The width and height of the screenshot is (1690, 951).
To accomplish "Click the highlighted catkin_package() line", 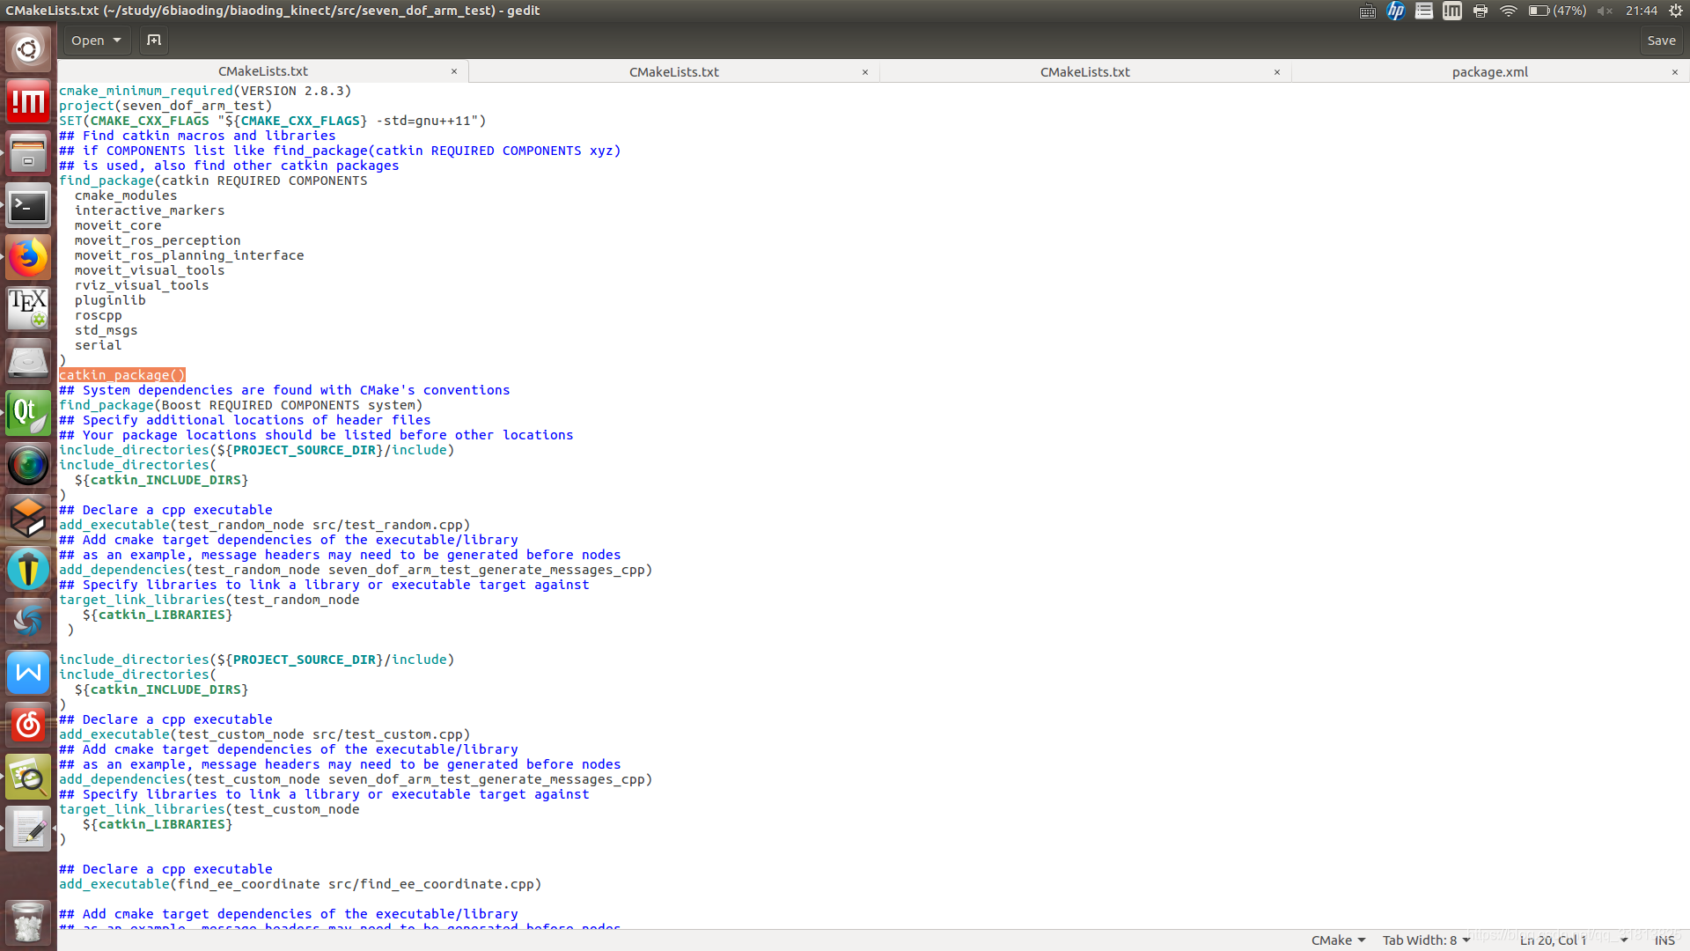I will click(x=122, y=375).
